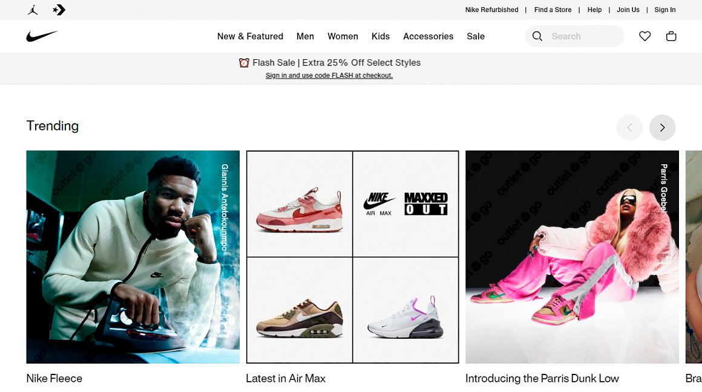Click the alarm clock Flash Sale icon
Image resolution: width=702 pixels, height=392 pixels.
pyautogui.click(x=244, y=63)
